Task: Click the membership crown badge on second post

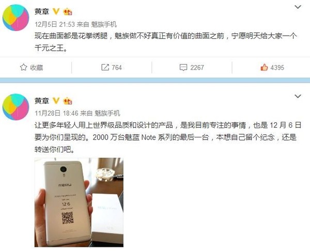Action: coord(68,101)
